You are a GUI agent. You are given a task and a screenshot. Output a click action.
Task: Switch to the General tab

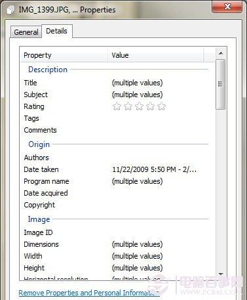click(x=26, y=32)
